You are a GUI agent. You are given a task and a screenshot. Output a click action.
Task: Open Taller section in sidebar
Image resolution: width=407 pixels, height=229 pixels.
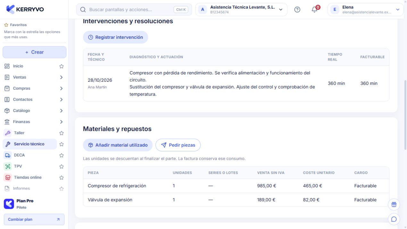(30, 133)
